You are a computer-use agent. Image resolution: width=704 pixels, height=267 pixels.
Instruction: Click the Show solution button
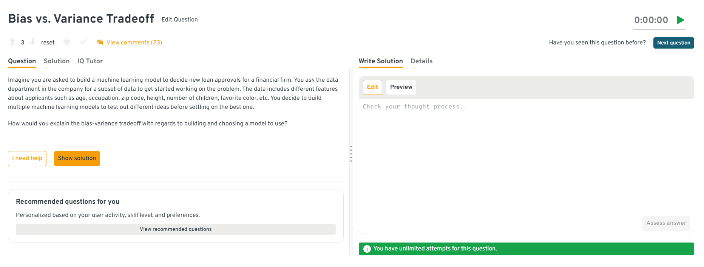pos(77,159)
